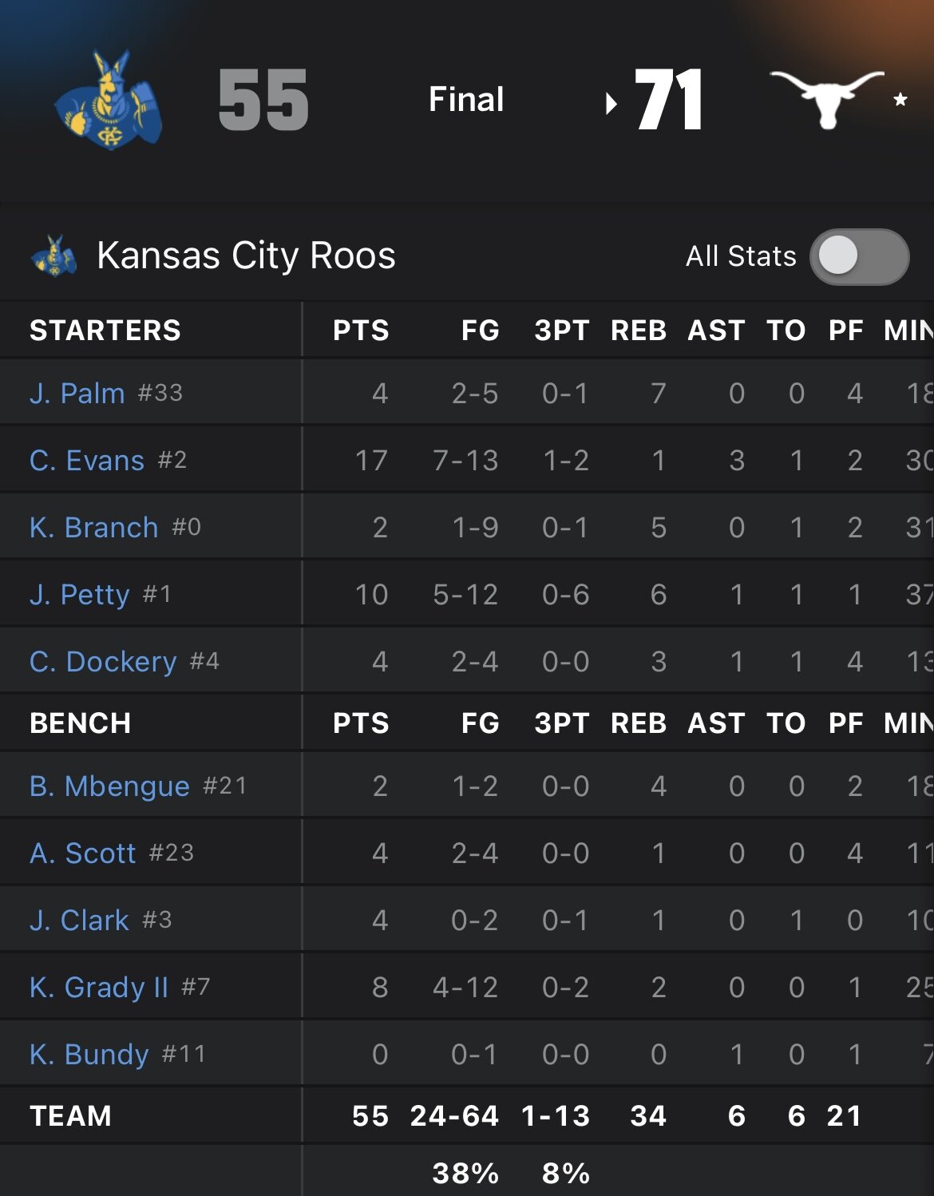Image resolution: width=934 pixels, height=1196 pixels.
Task: Click the Final game status label
Action: click(466, 100)
